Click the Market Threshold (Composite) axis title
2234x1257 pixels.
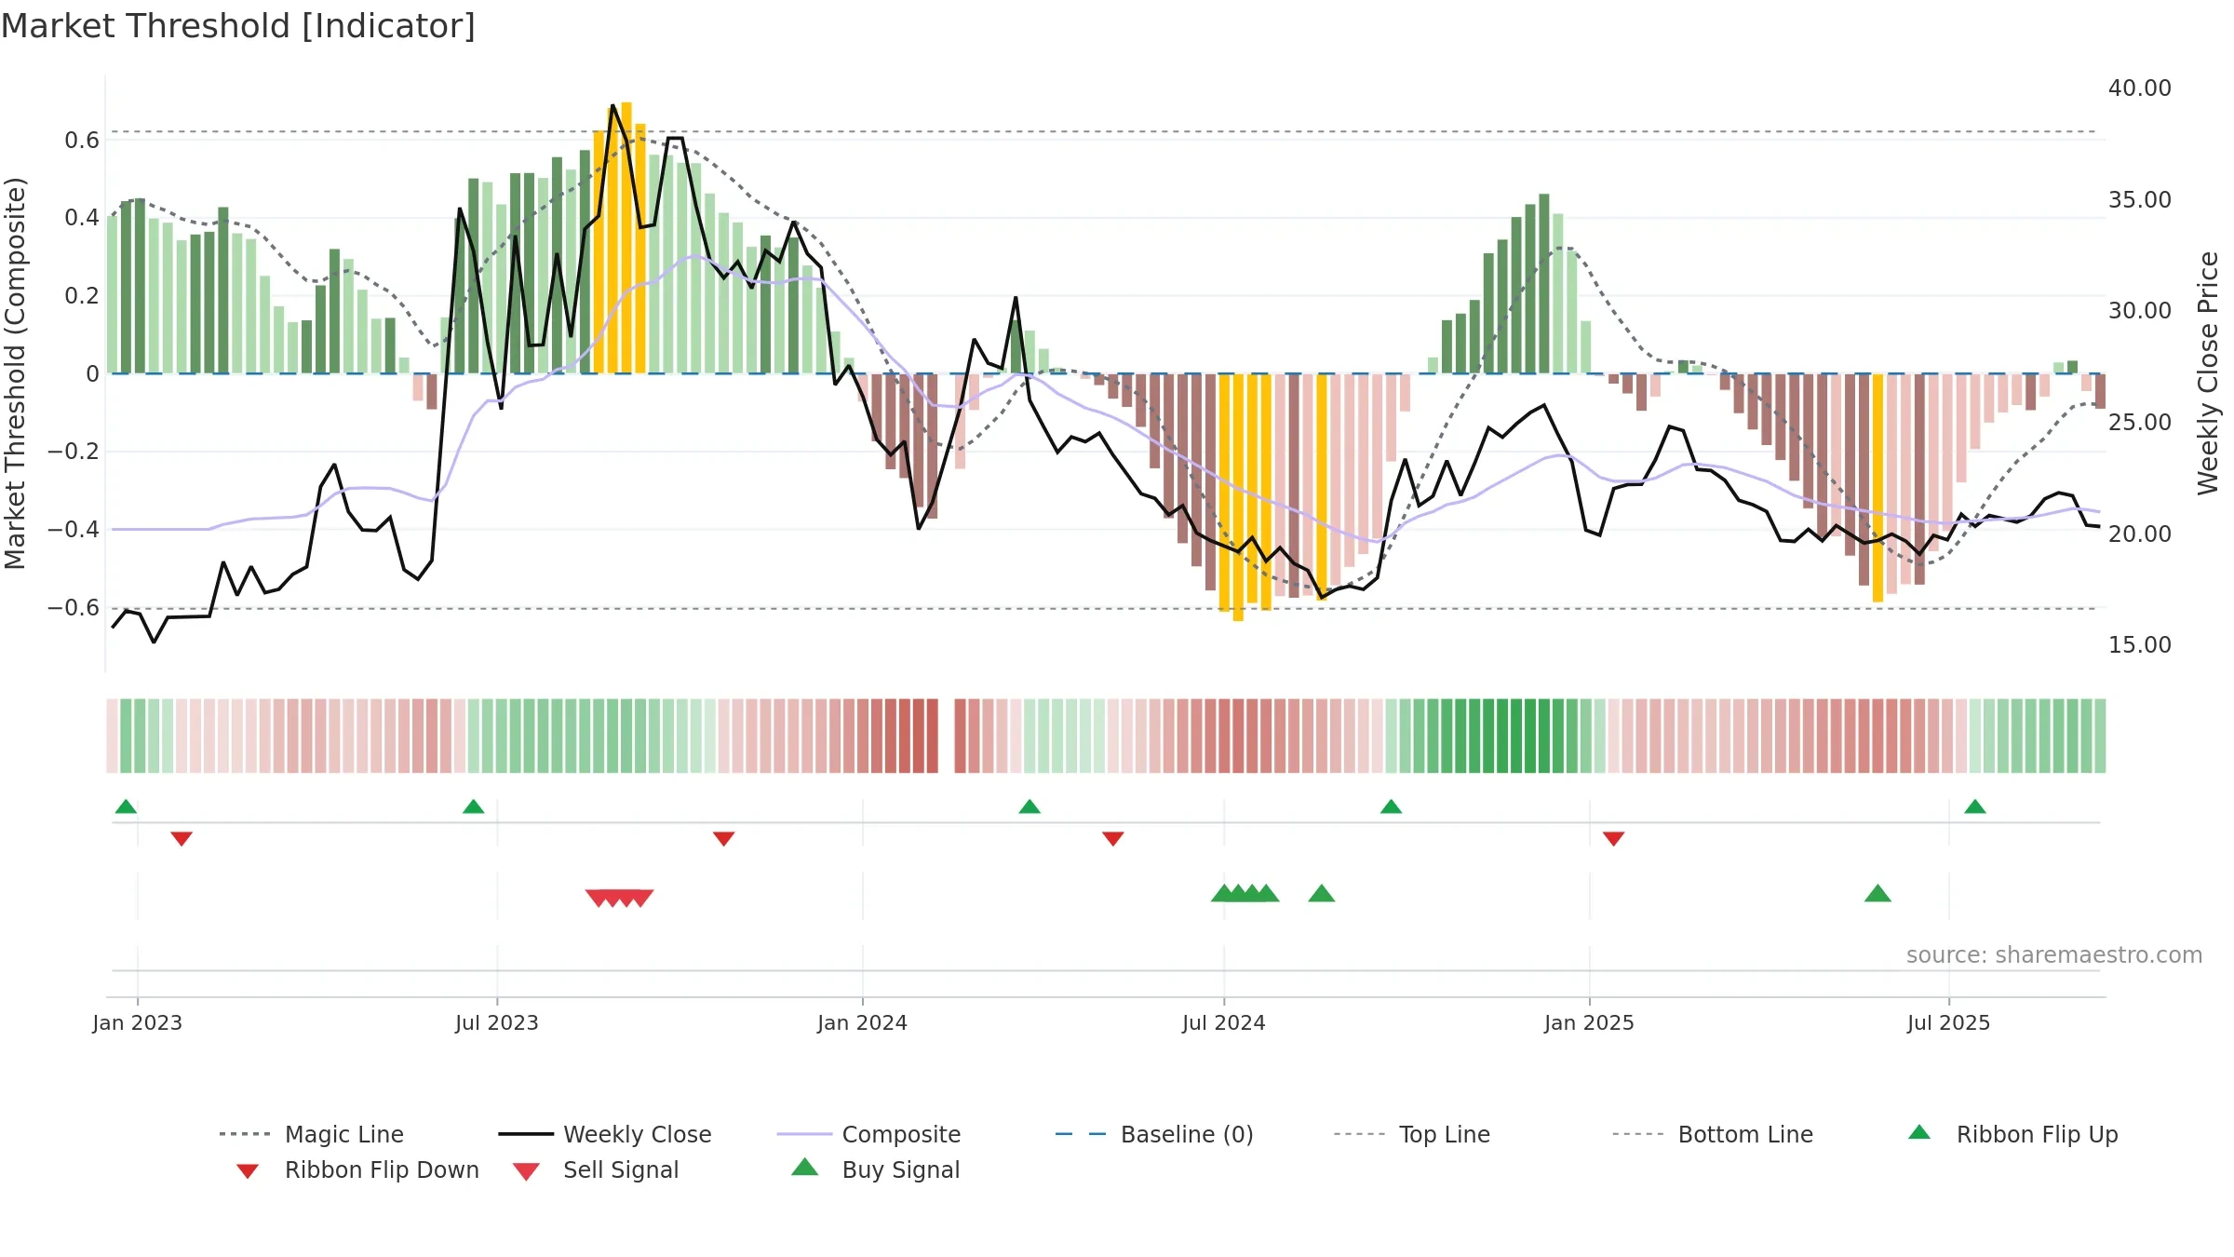[x=15, y=373]
